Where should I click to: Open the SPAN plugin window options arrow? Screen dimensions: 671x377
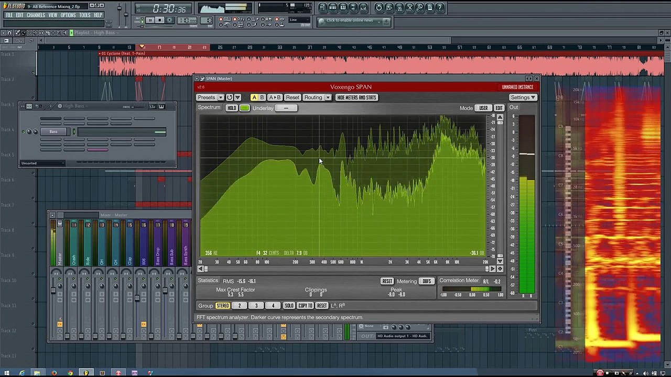[x=197, y=79]
